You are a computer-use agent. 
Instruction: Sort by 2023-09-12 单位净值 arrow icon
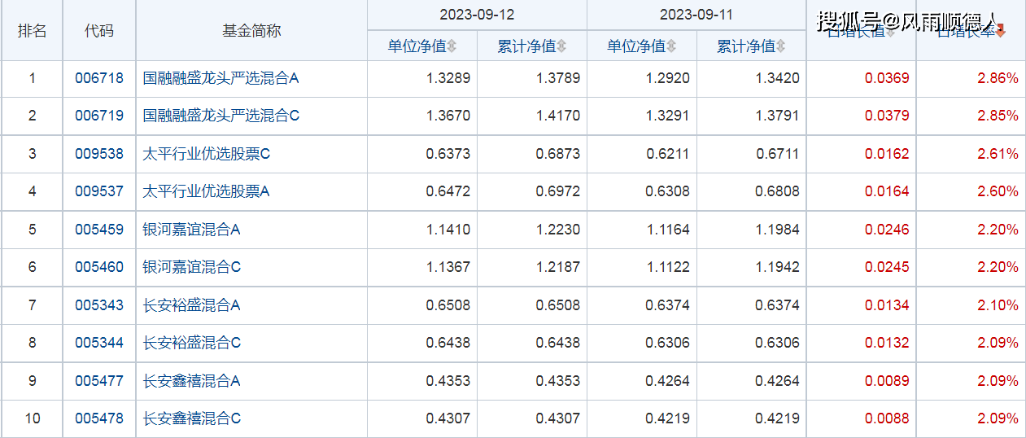(x=452, y=47)
